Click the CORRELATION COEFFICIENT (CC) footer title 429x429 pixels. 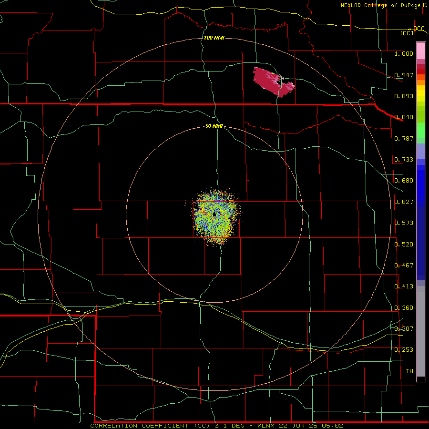click(151, 426)
